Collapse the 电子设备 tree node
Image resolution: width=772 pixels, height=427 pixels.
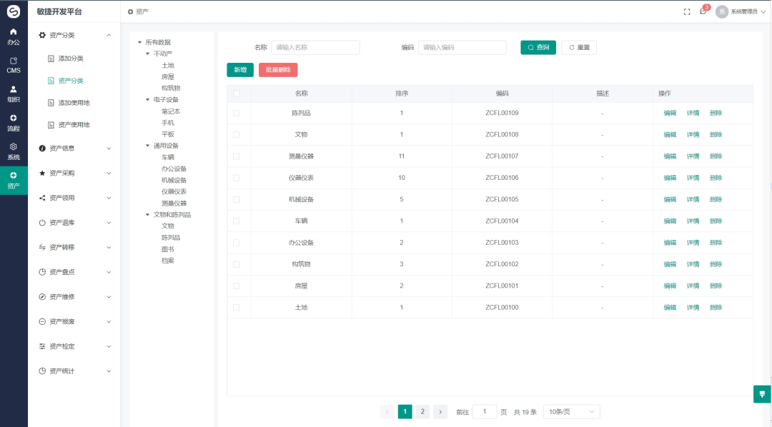[148, 100]
